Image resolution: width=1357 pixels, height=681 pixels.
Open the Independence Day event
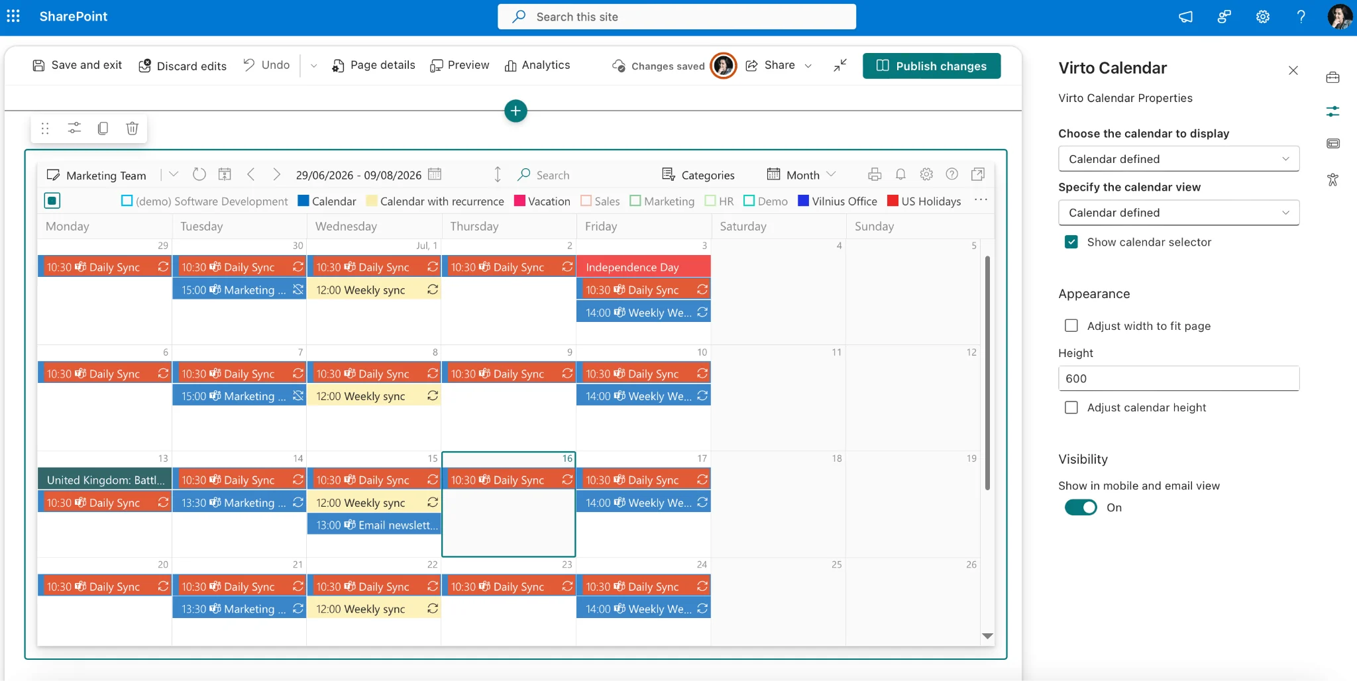[x=643, y=267]
